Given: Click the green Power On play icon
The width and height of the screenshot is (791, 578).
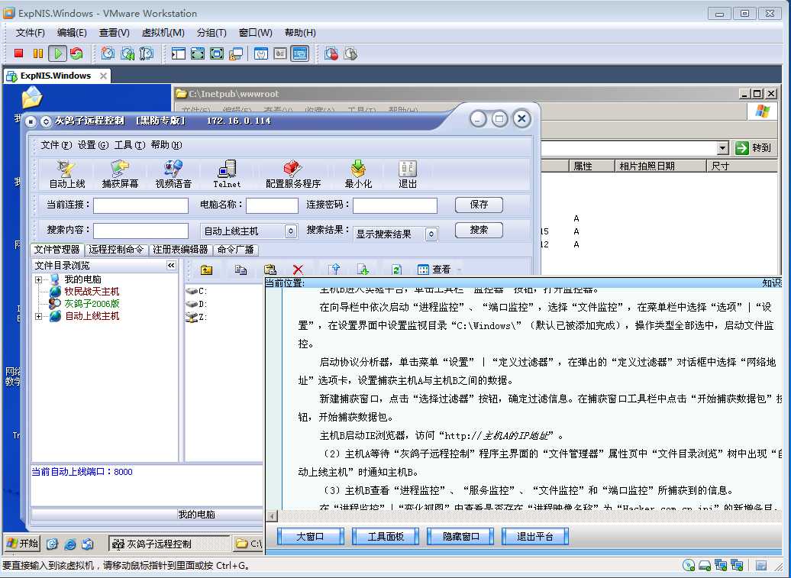Looking at the screenshot, I should [57, 53].
